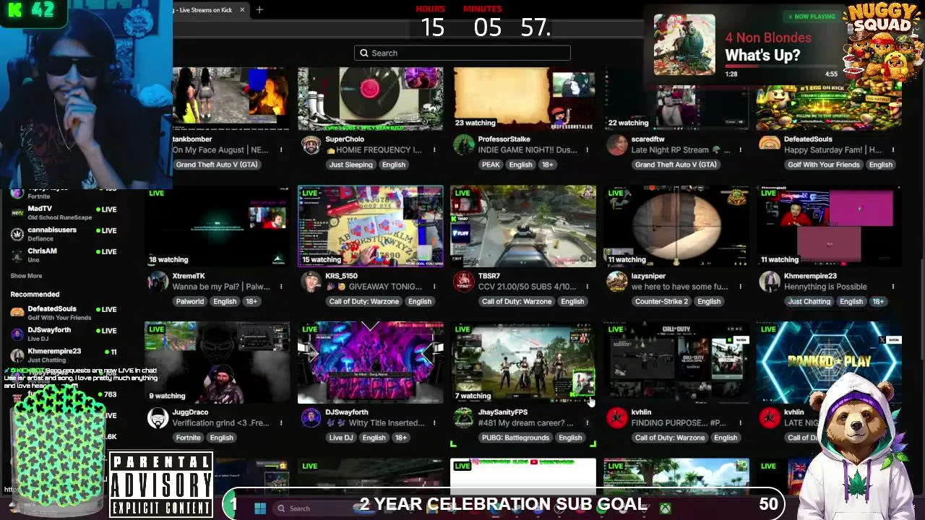Open the tankbomber channel name link

tap(192, 139)
